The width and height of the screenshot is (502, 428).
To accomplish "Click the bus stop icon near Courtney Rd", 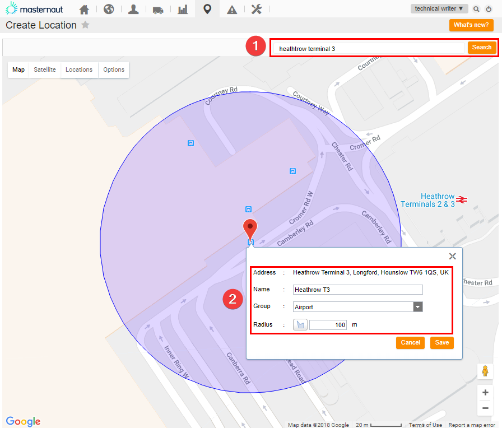I will tap(191, 143).
